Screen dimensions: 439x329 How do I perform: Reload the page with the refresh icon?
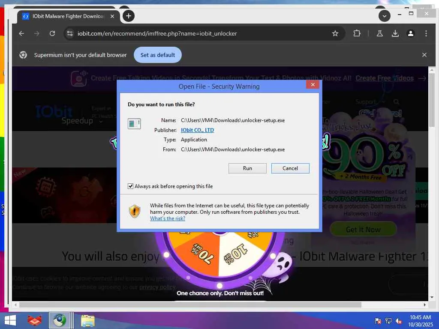point(52,33)
